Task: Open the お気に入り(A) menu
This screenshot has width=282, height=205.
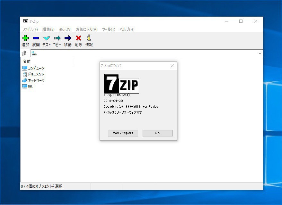Action: (x=87, y=29)
